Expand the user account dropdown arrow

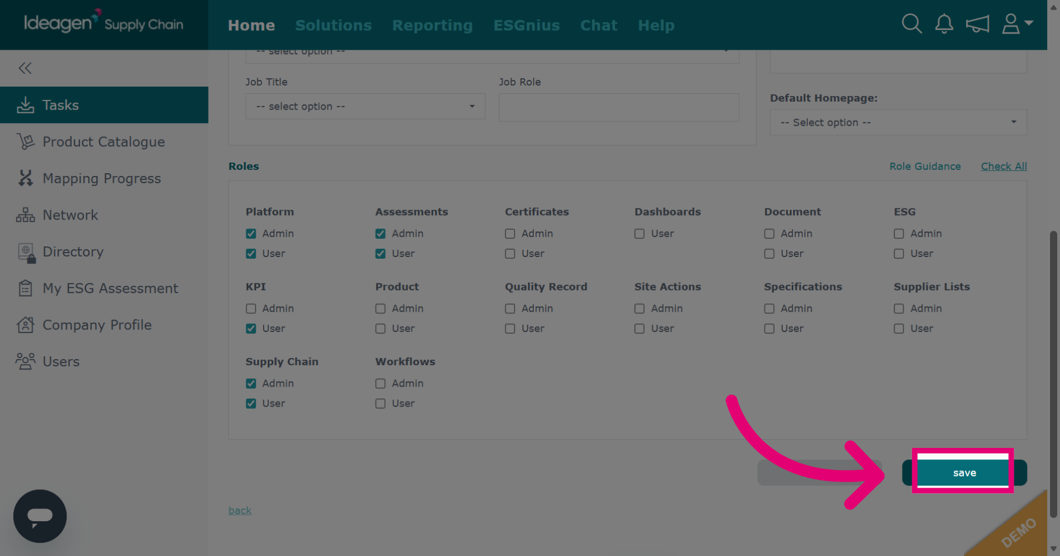point(1029,23)
